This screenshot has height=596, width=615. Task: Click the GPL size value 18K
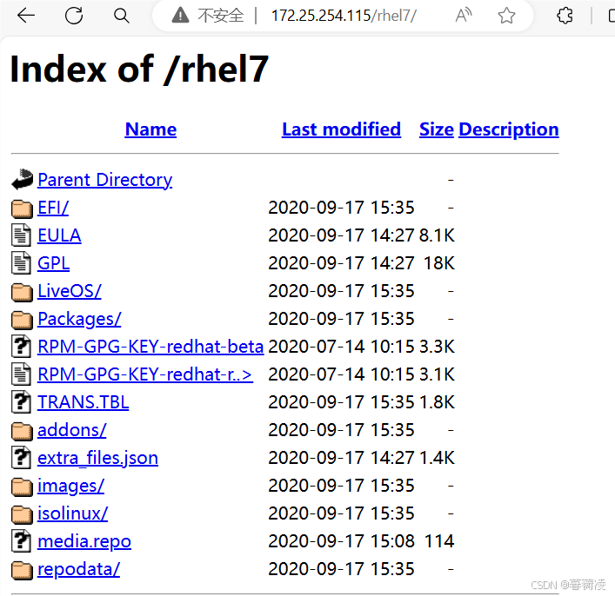[x=439, y=263]
